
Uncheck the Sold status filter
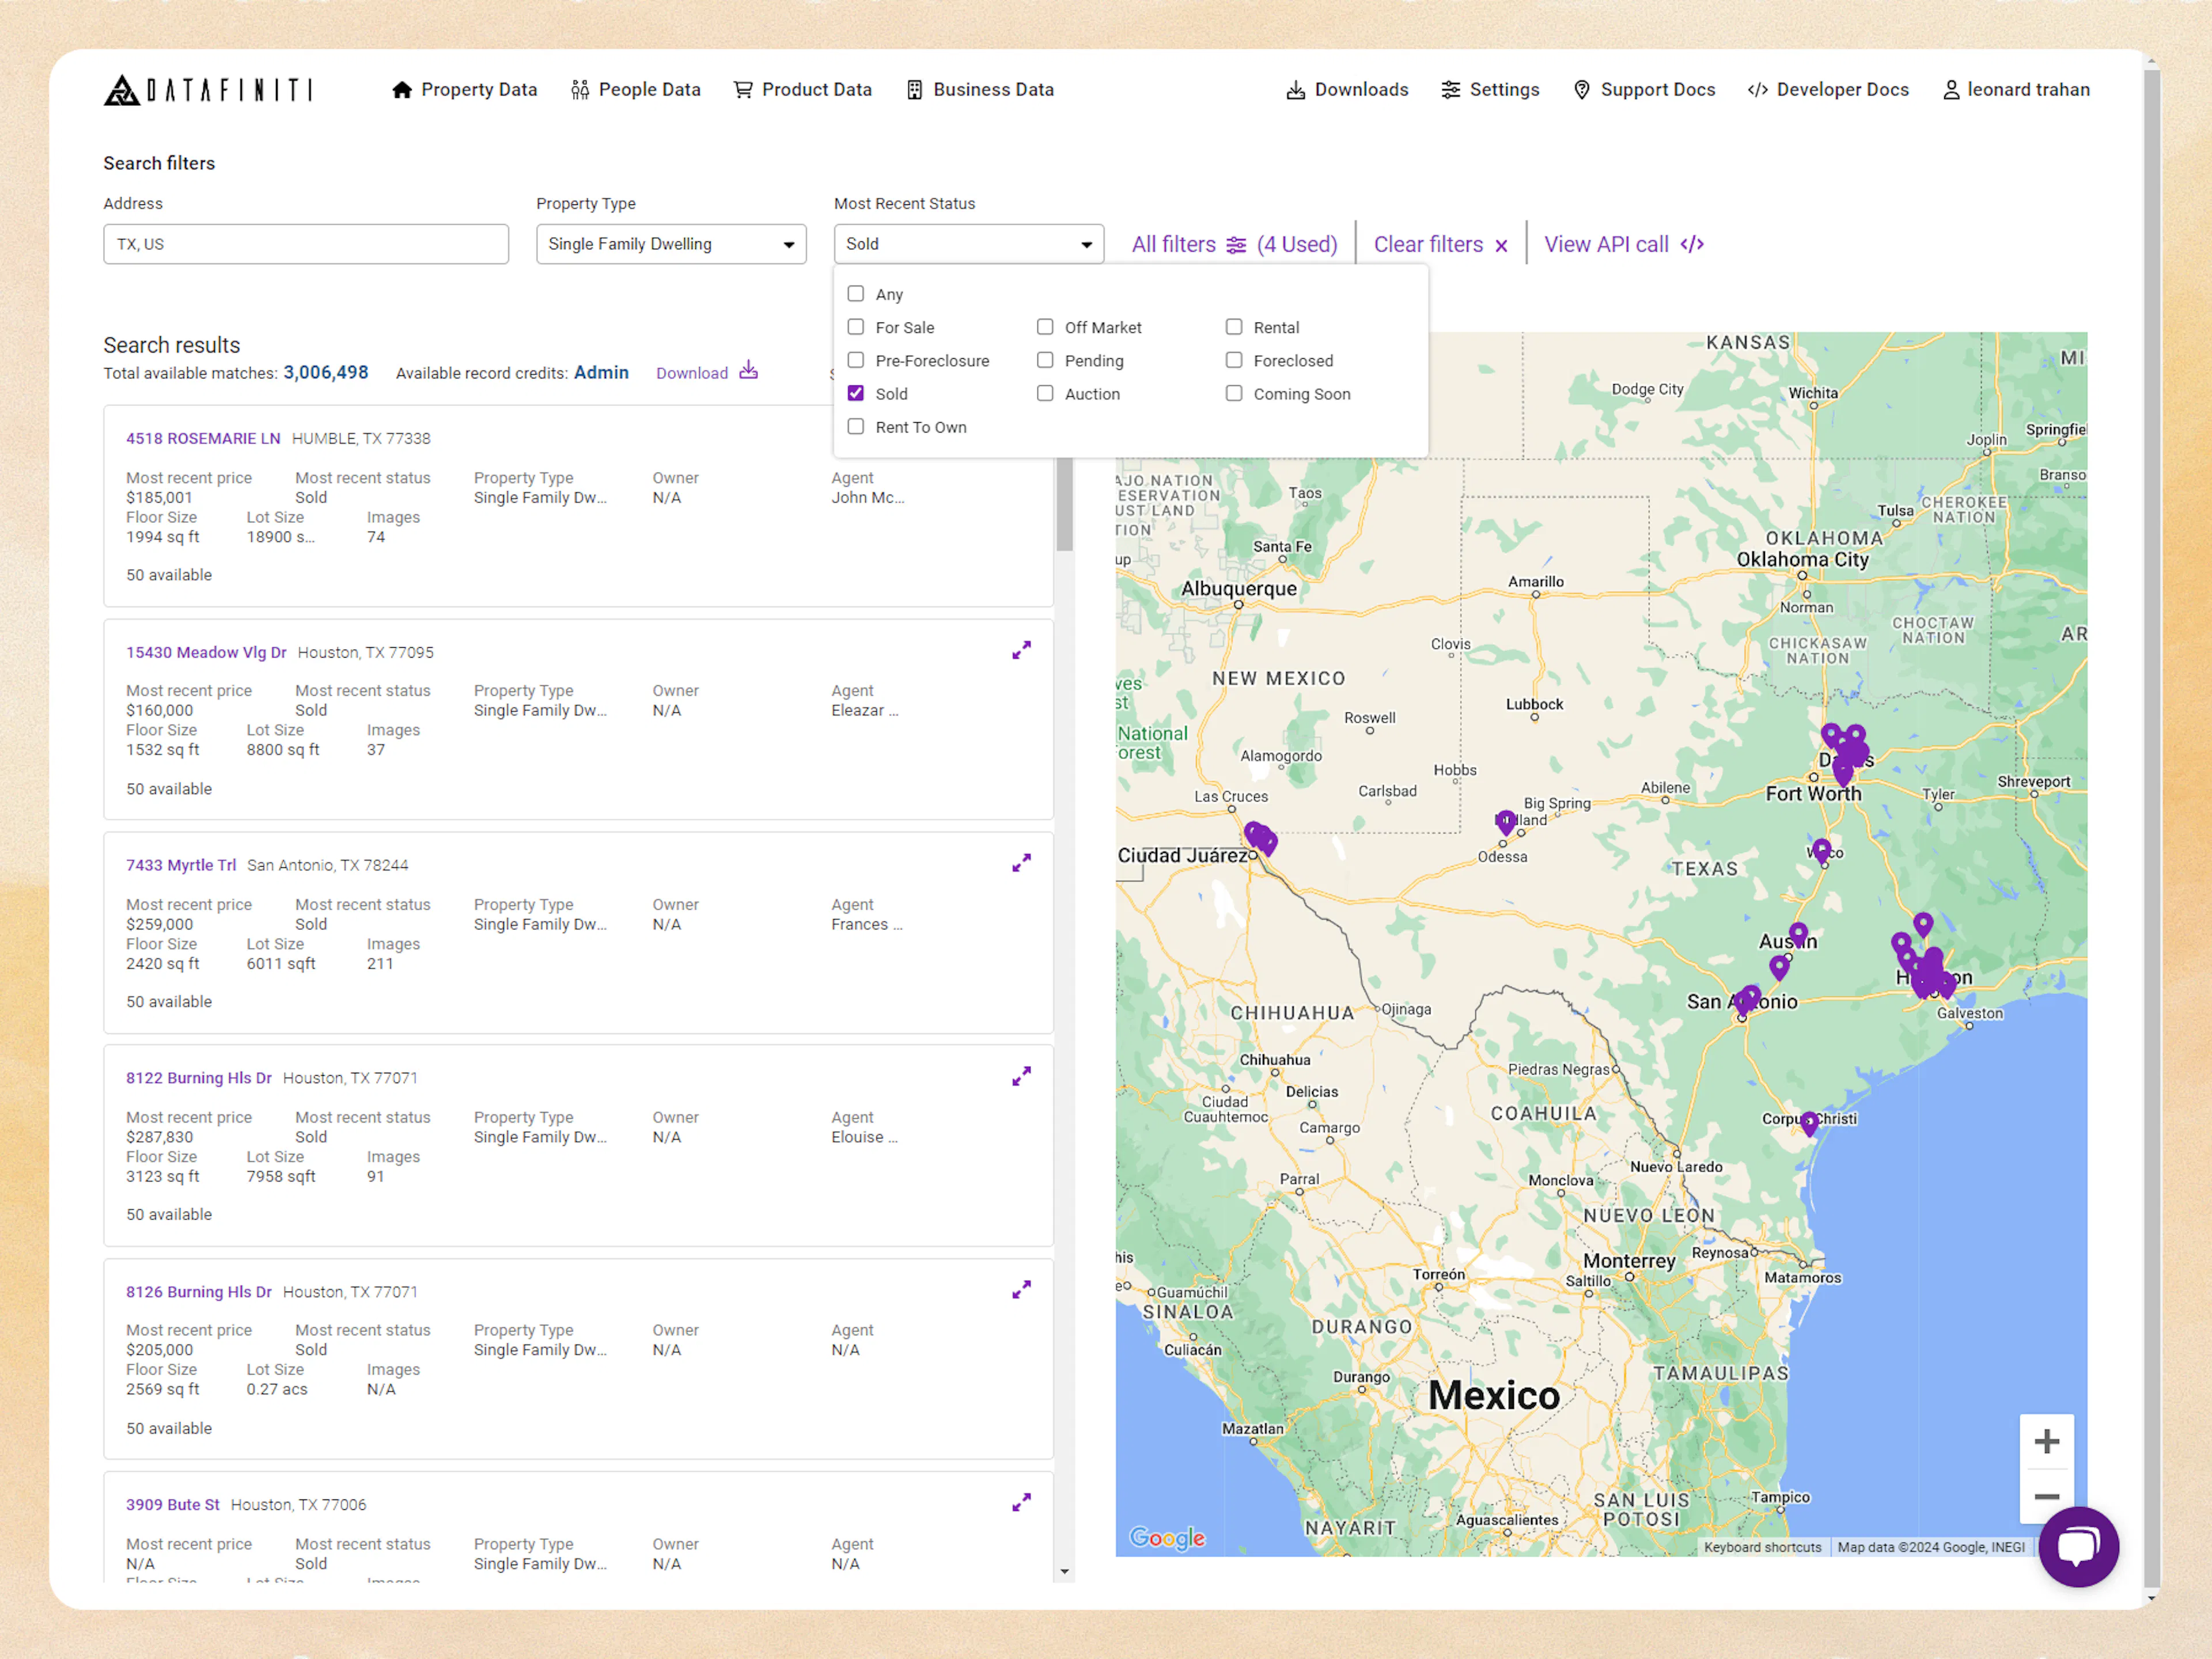click(855, 393)
